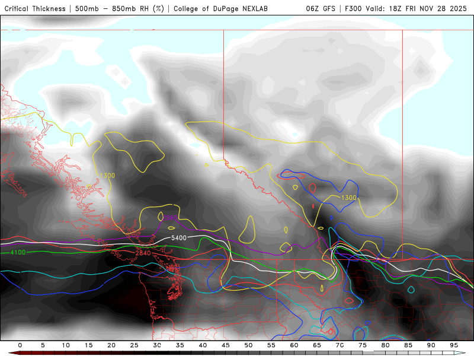Select the 25 value on the colorbar scale
Screen dimensions: 474x356
tap(134, 345)
